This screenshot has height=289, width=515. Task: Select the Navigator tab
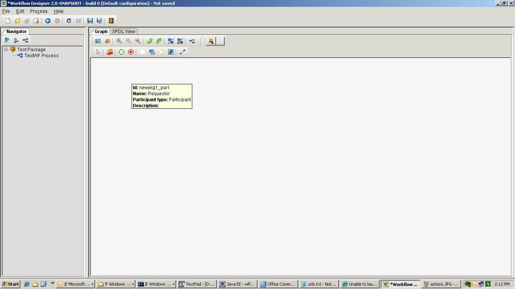click(x=16, y=31)
